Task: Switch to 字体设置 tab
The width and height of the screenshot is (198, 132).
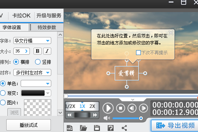Action: coord(12,27)
